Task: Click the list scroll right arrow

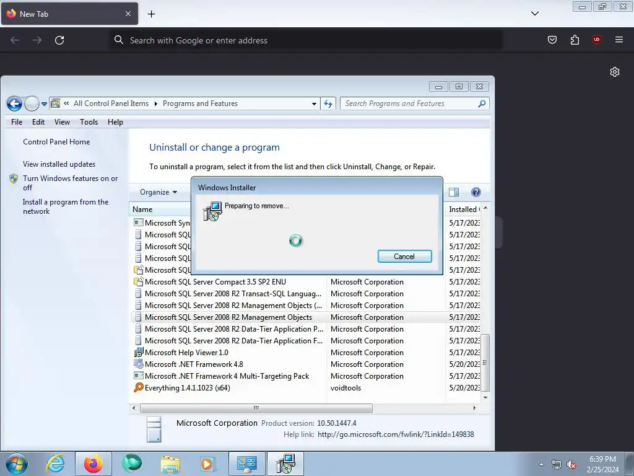Action: pyautogui.click(x=474, y=408)
